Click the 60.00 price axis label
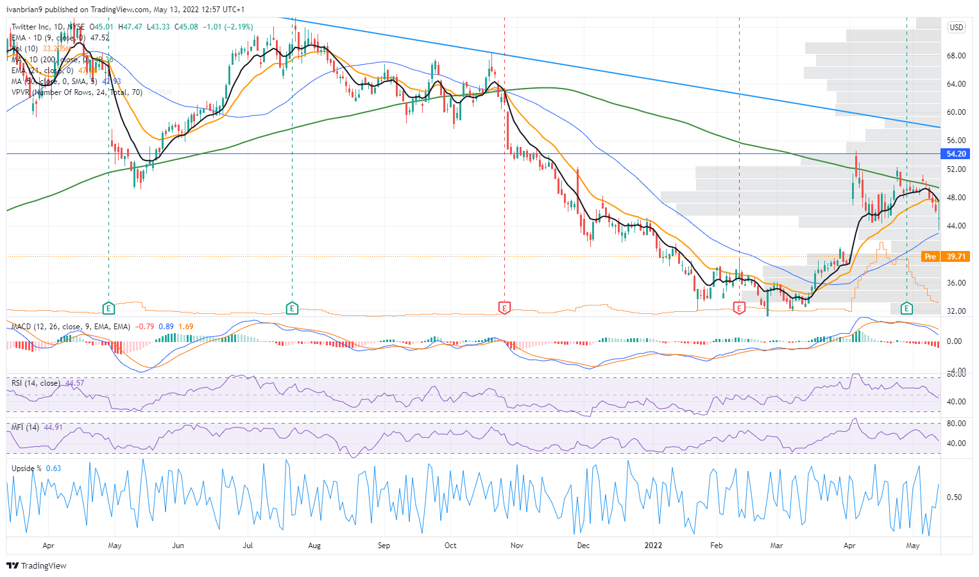This screenshot has width=979, height=577. [x=956, y=112]
